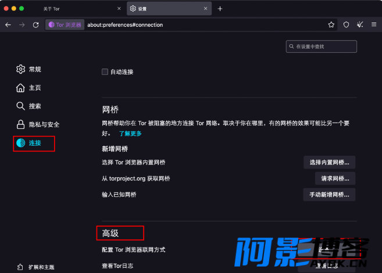Open the 搜索 settings category
This screenshot has width=382, height=273.
point(28,106)
